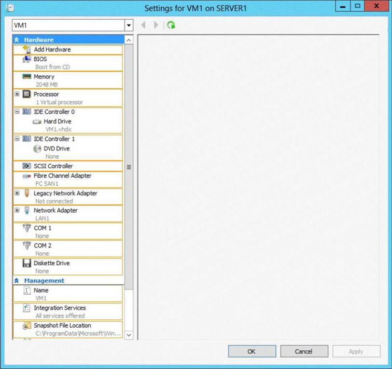Expand the Legacy Network Adapter node
The image size is (392, 369).
(x=17, y=193)
